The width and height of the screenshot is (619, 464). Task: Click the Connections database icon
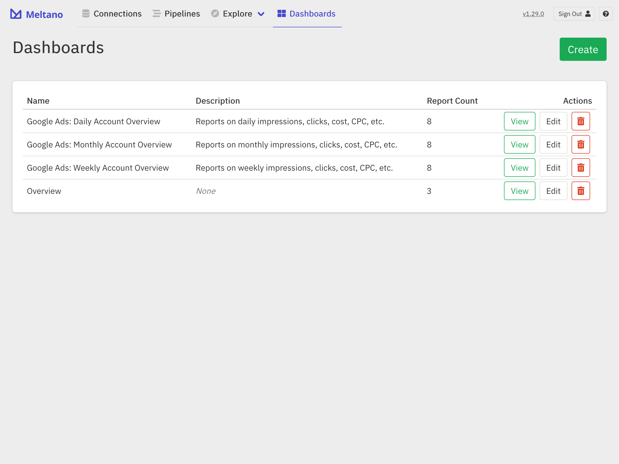point(86,13)
